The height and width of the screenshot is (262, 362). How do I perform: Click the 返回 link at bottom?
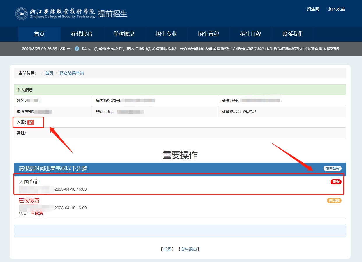click(167, 249)
